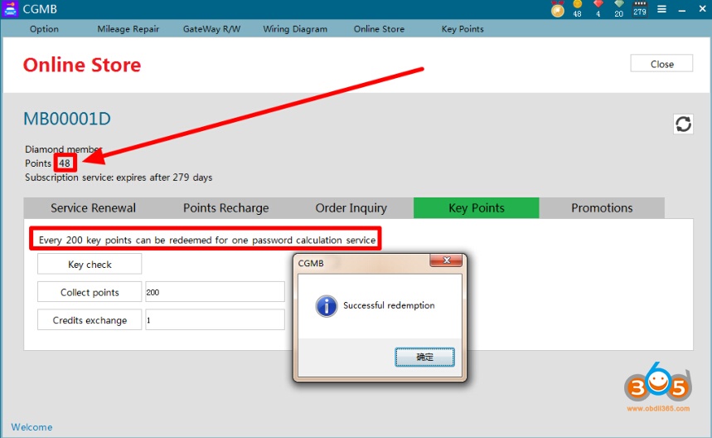Open the Mileage Repair menu

pos(128,29)
